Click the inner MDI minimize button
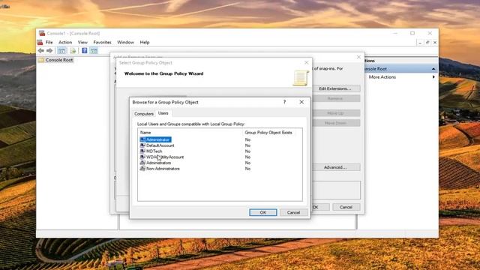This screenshot has width=480, height=270. (420, 43)
